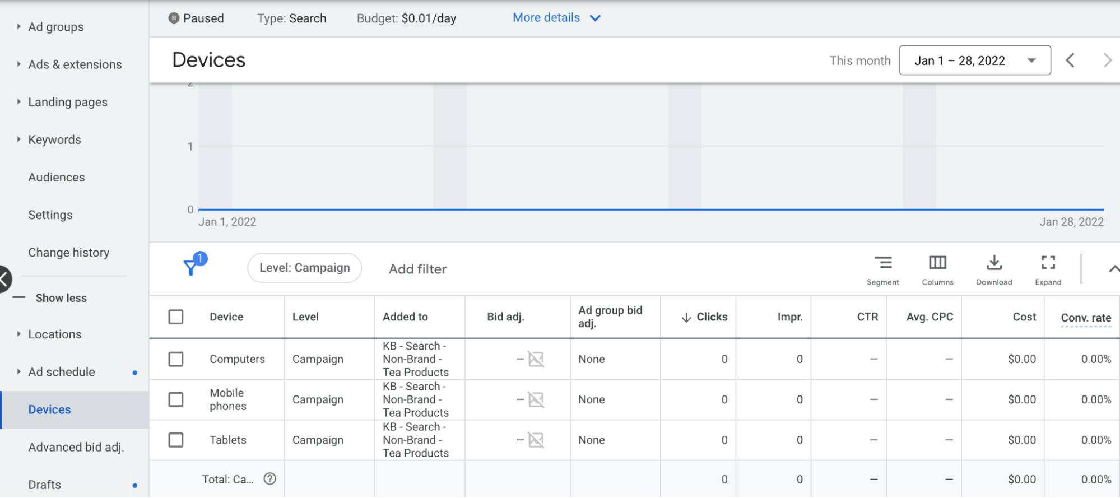The height and width of the screenshot is (498, 1120).
Task: Go to next date range arrow
Action: click(x=1107, y=60)
